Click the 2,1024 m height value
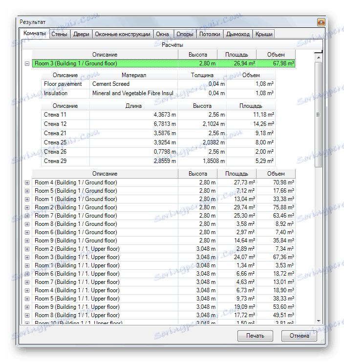The width and height of the screenshot is (344, 363). point(214,124)
